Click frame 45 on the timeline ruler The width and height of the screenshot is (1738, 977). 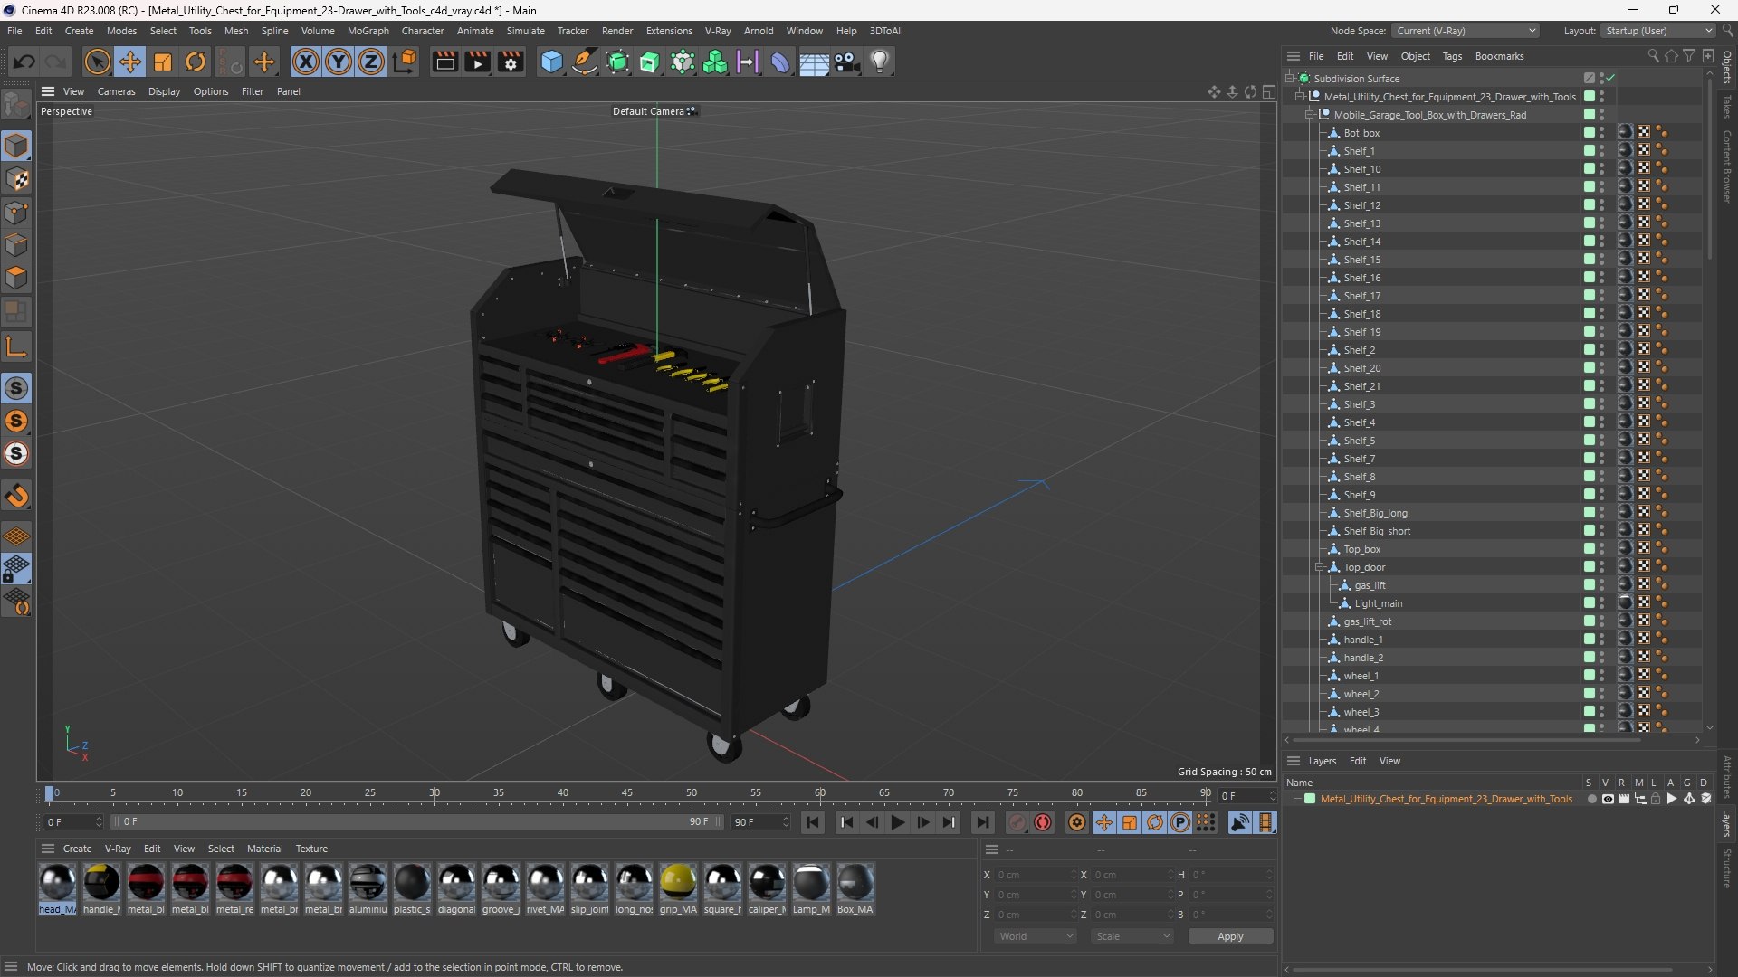coord(627,793)
